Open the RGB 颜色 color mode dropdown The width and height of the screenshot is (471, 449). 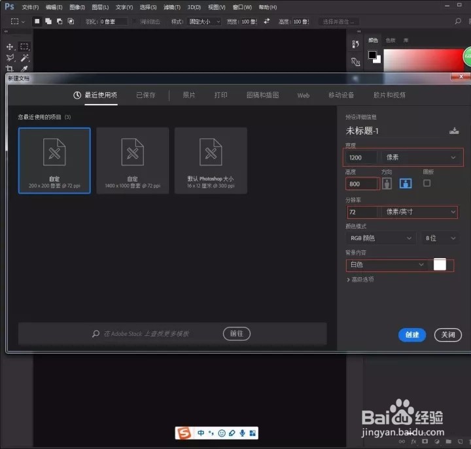[x=381, y=238]
